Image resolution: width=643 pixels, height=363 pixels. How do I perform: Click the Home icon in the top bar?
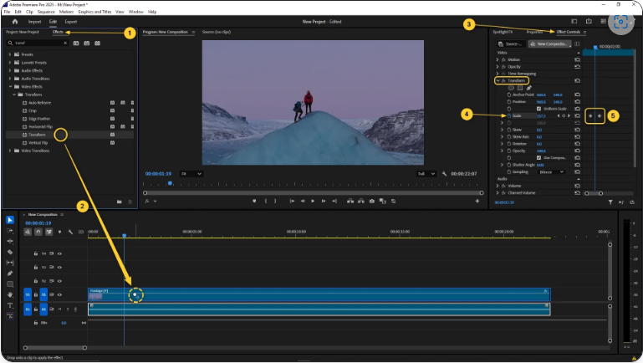coord(15,22)
